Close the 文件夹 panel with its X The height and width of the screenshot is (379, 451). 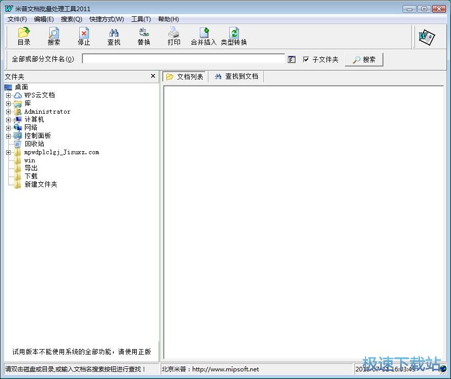pyautogui.click(x=152, y=76)
